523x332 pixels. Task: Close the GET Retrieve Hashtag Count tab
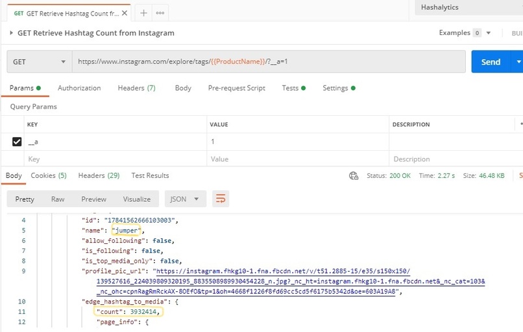pyautogui.click(x=125, y=14)
